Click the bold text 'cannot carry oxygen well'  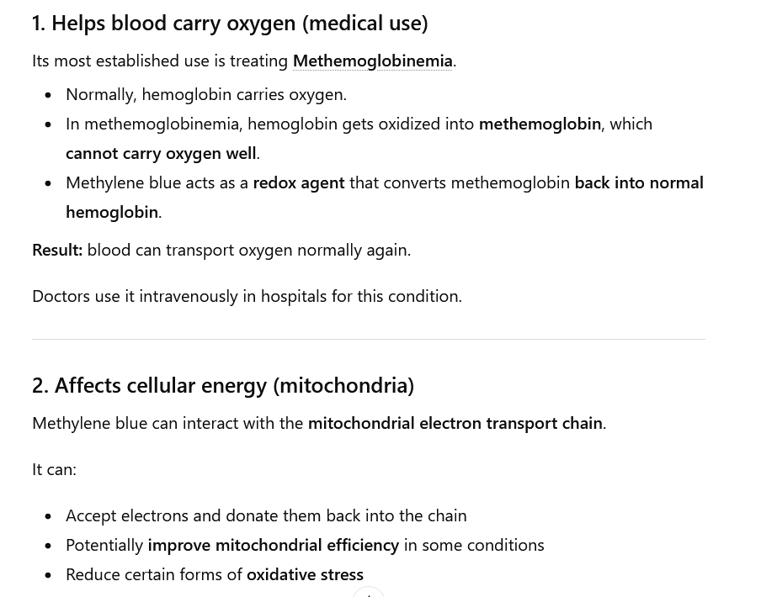pyautogui.click(x=161, y=153)
